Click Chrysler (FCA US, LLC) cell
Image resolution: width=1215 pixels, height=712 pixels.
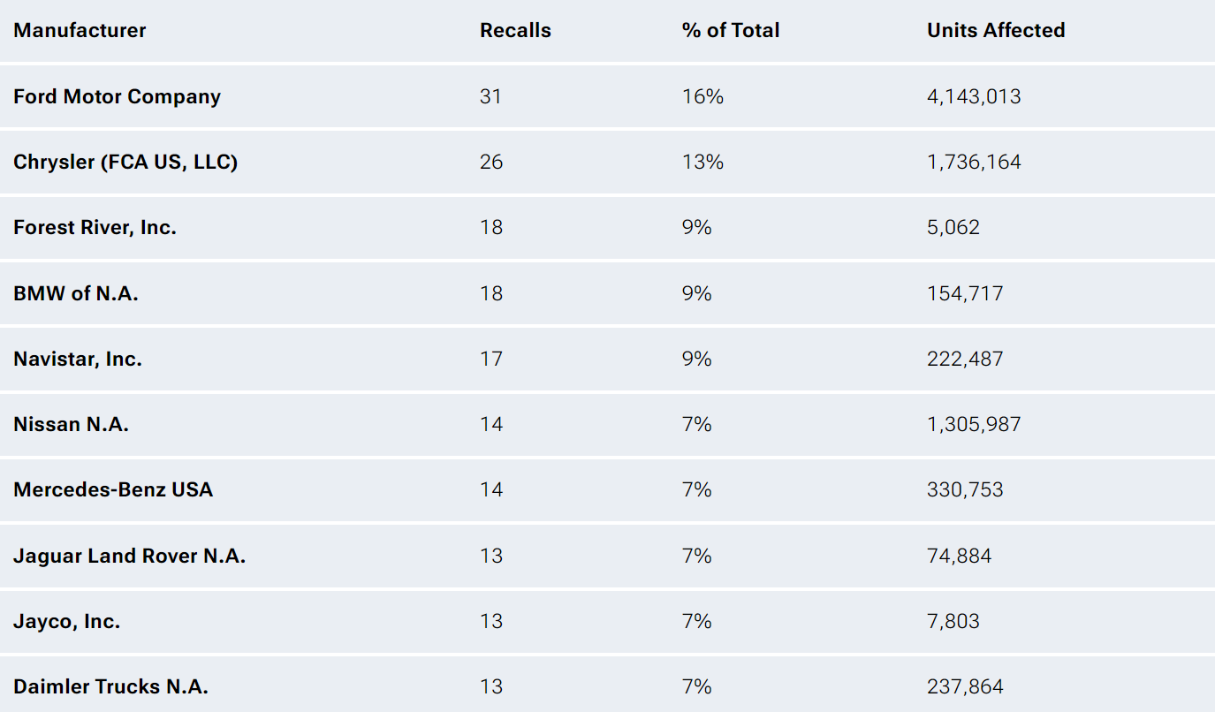pos(125,163)
